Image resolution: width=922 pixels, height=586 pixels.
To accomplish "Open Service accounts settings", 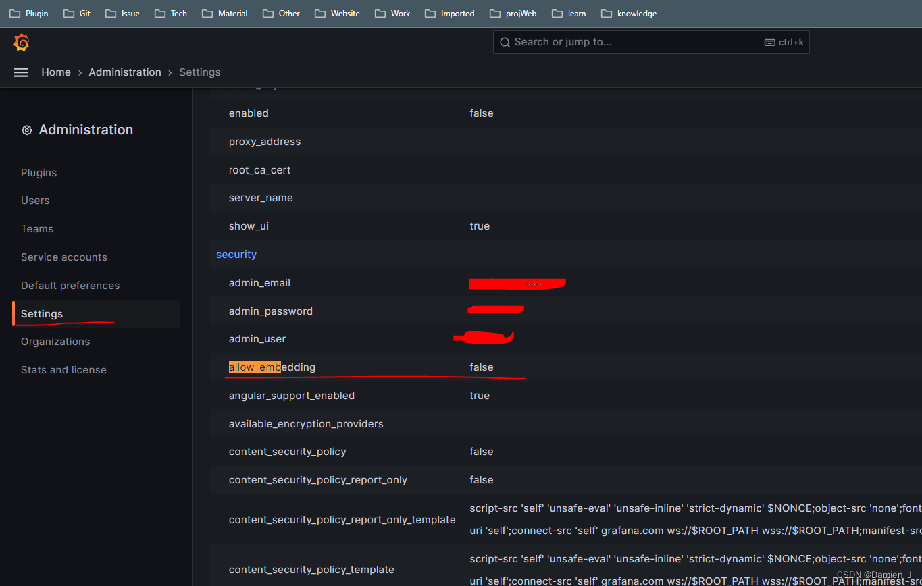I will click(63, 257).
